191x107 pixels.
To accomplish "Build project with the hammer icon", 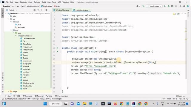I will [143, 6].
